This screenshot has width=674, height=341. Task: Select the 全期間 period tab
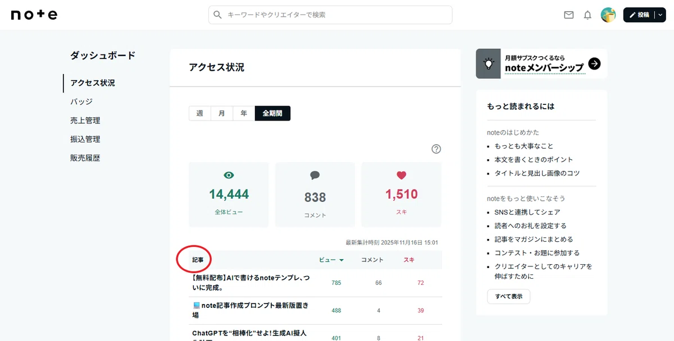coord(272,113)
